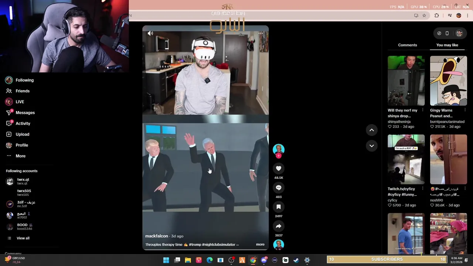473x266 pixels.
Task: Open the Chrome profile avatar
Action: pyautogui.click(x=459, y=16)
